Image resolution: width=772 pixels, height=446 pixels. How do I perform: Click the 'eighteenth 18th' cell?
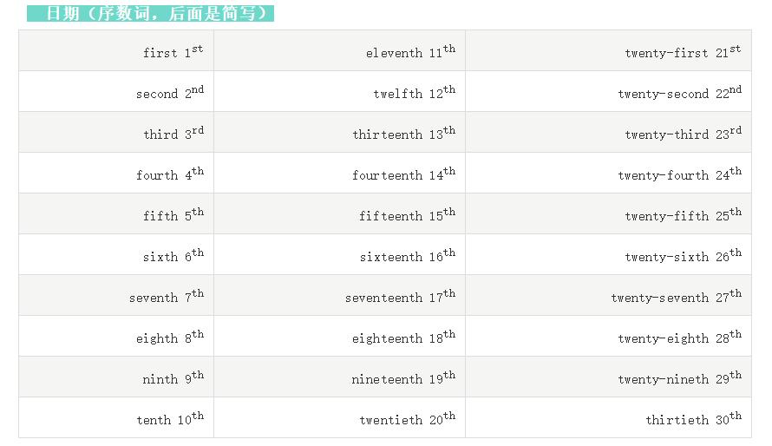pyautogui.click(x=402, y=338)
